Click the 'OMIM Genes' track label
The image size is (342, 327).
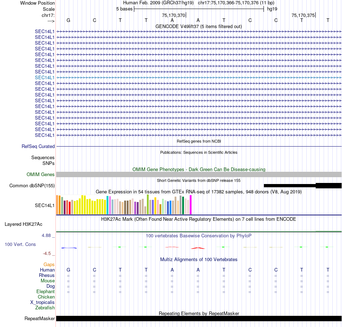(40, 174)
